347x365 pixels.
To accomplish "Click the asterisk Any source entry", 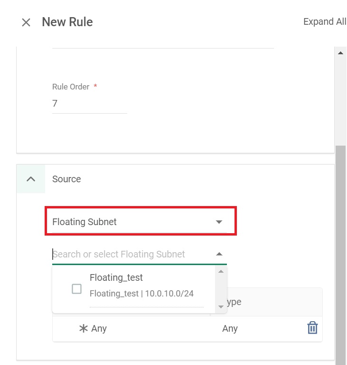I will pyautogui.click(x=93, y=328).
